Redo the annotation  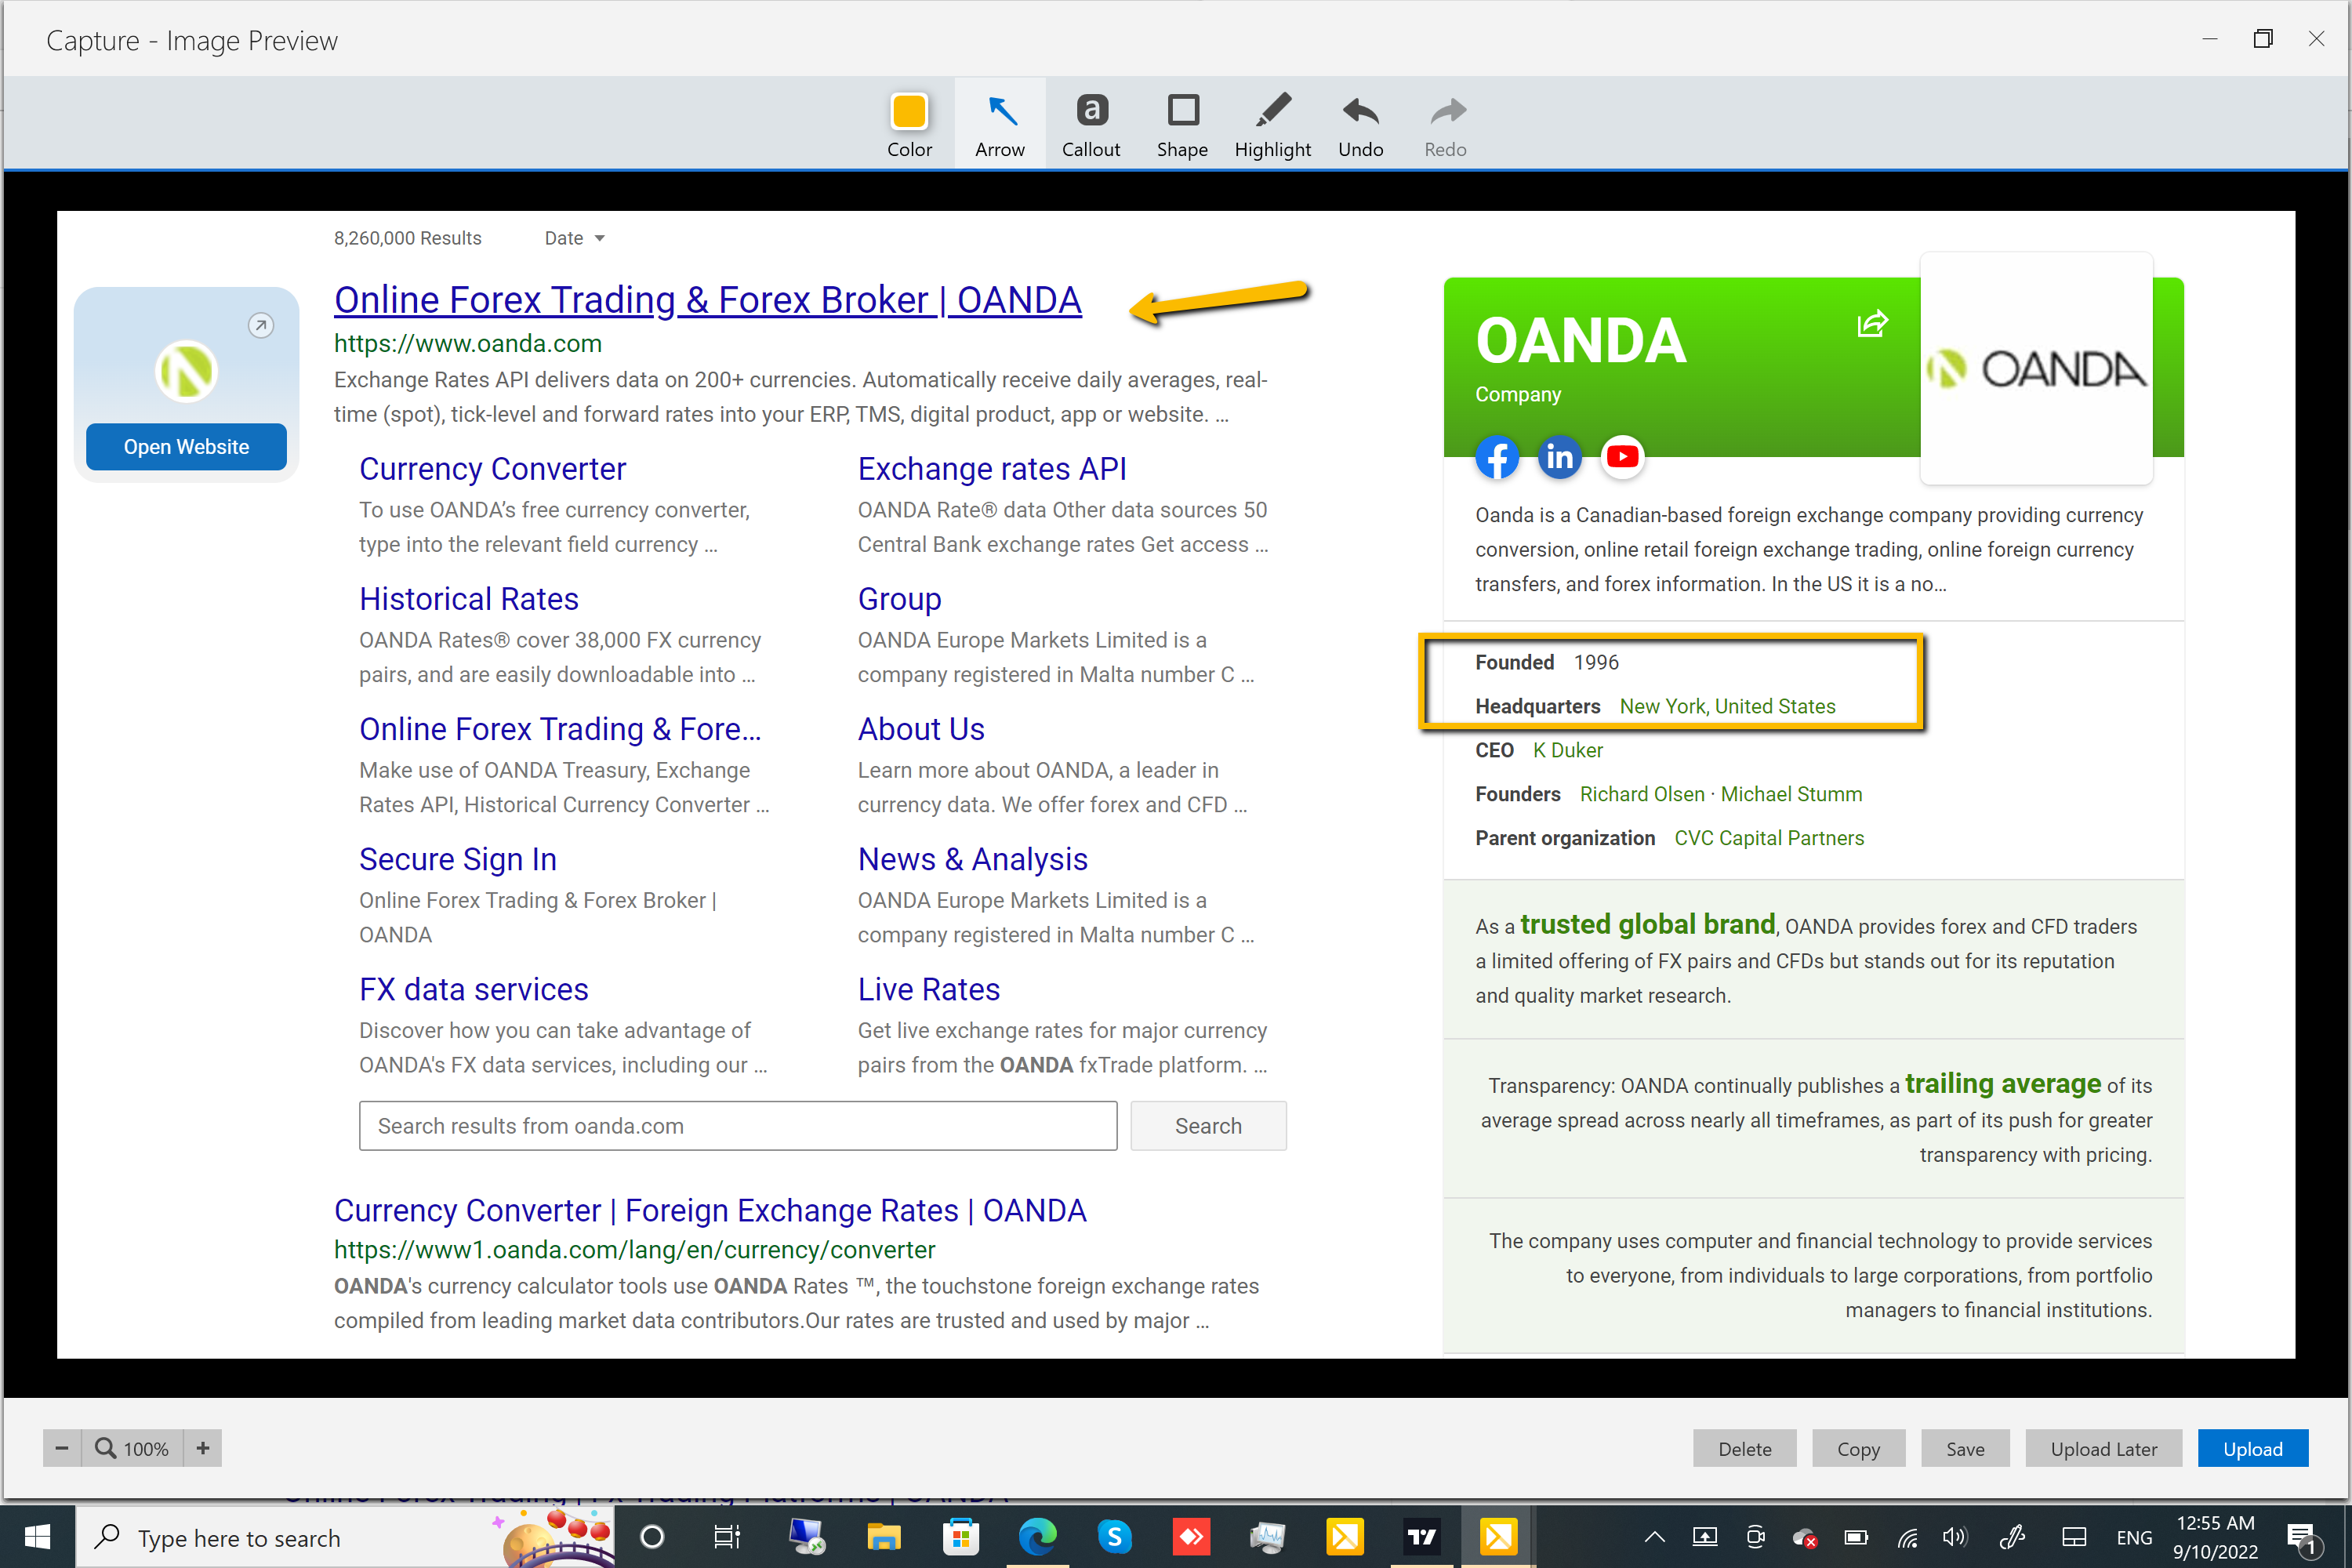point(1446,123)
